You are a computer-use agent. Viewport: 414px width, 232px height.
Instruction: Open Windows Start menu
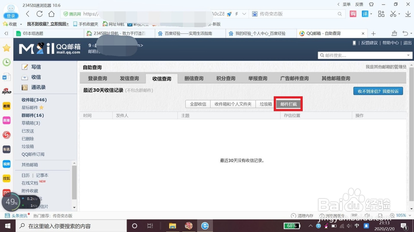click(x=7, y=226)
